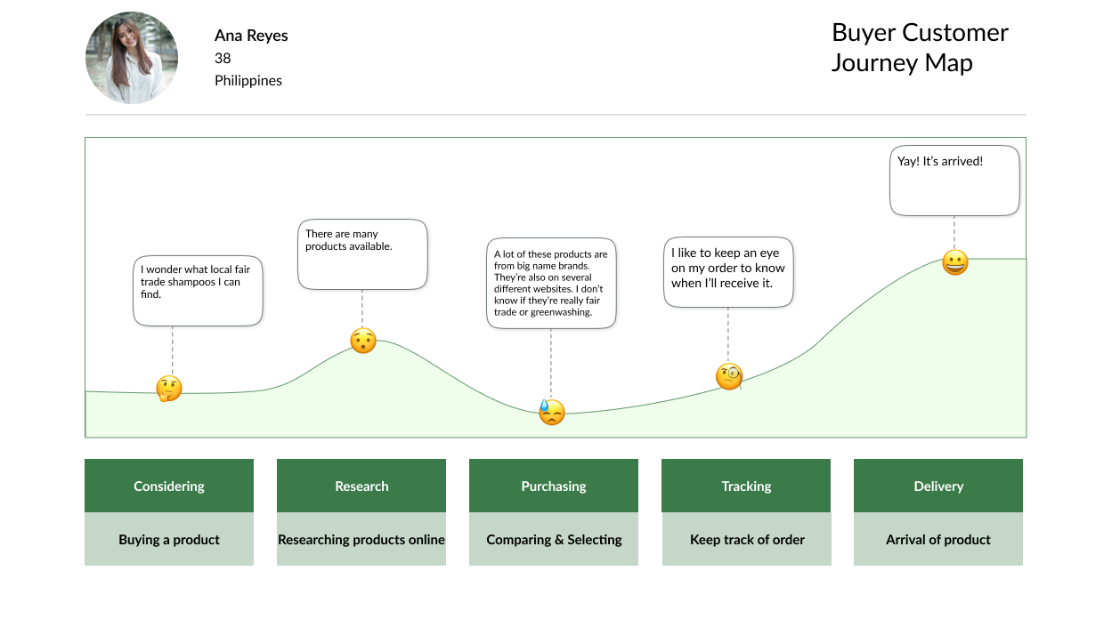Click the 'Arrival of product' box
The image size is (1120, 619).
tap(938, 539)
